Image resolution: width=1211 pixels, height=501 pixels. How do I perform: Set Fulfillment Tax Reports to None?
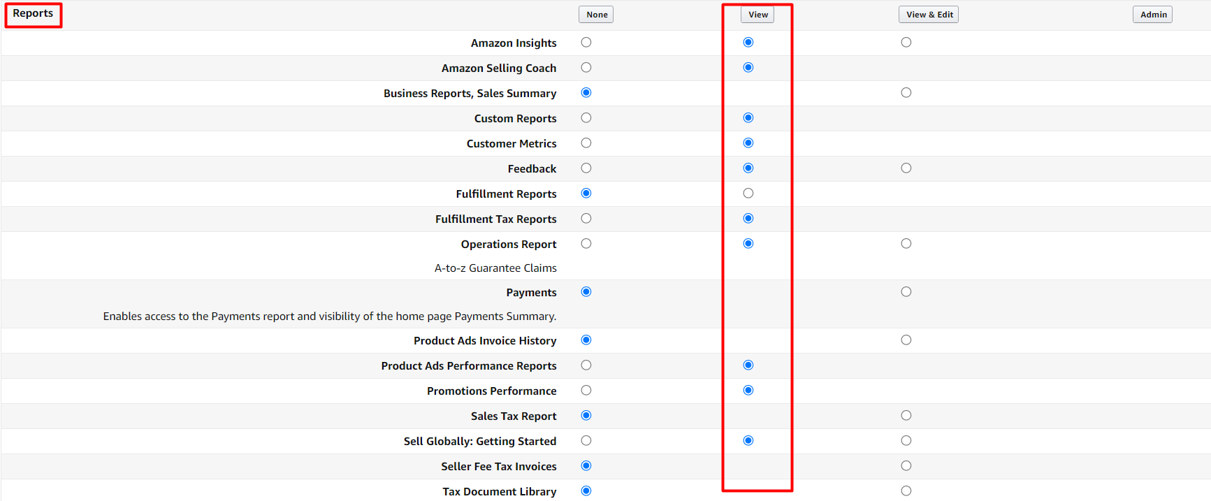click(x=586, y=219)
